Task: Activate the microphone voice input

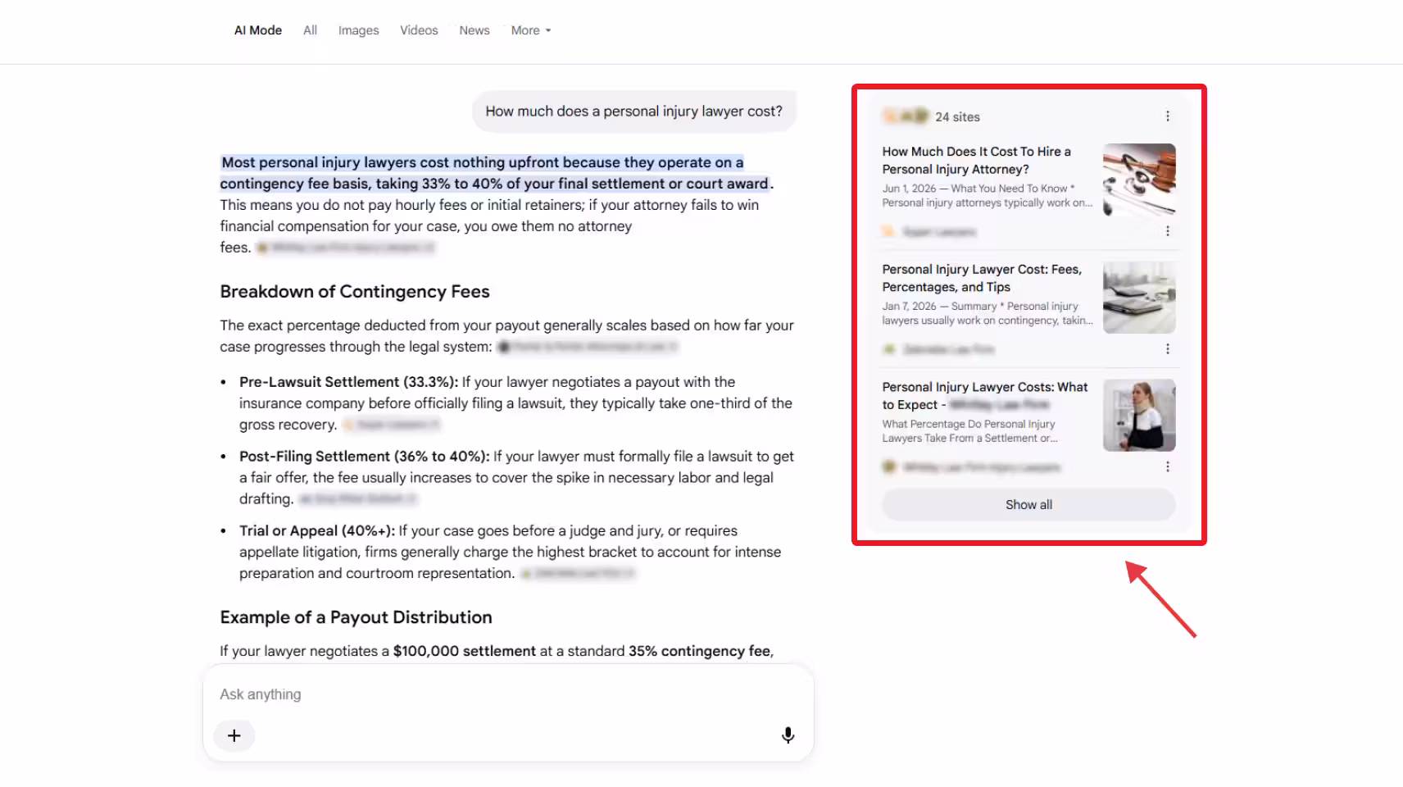Action: (788, 735)
